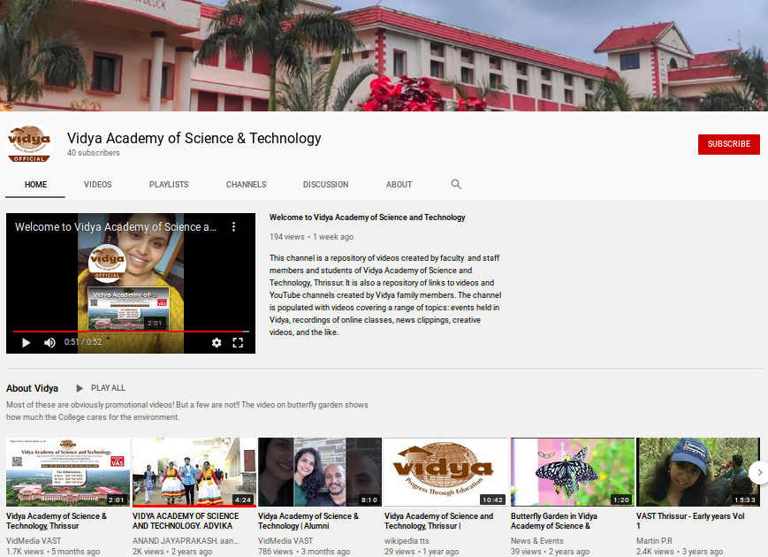This screenshot has height=557, width=768.
Task: Open video player settings gear
Action: (217, 342)
